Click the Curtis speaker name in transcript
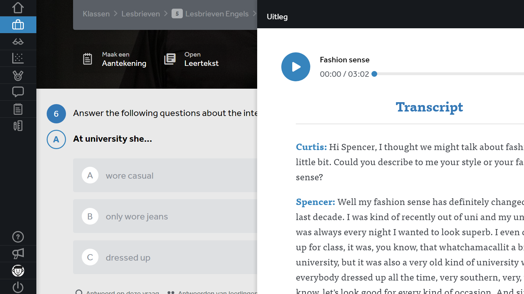 pyautogui.click(x=311, y=147)
